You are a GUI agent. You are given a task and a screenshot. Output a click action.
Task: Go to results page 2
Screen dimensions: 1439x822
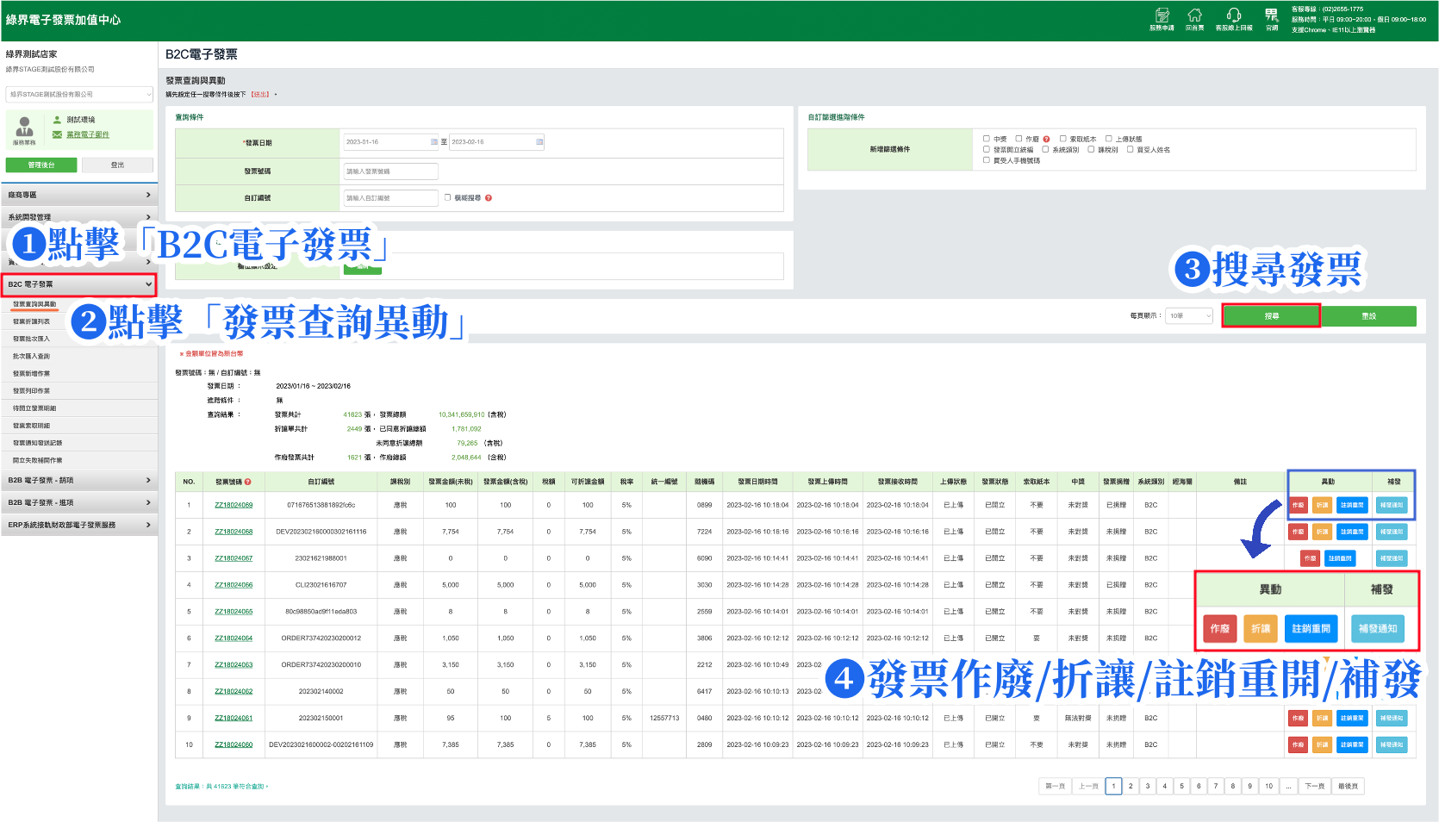pyautogui.click(x=1131, y=786)
